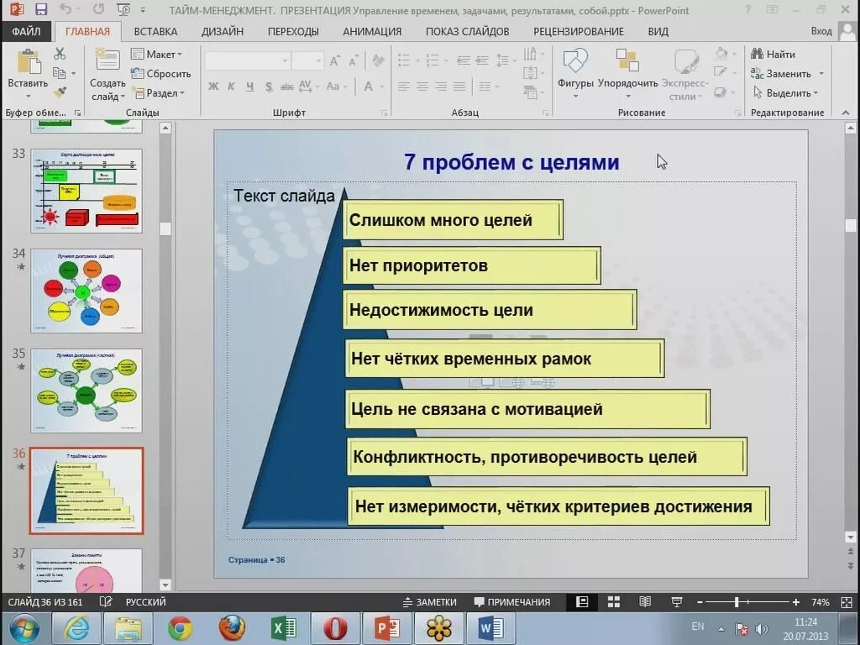
Task: Click the Windows Start button
Action: point(24,628)
